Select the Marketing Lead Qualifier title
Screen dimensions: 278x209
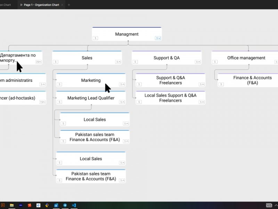click(x=91, y=98)
